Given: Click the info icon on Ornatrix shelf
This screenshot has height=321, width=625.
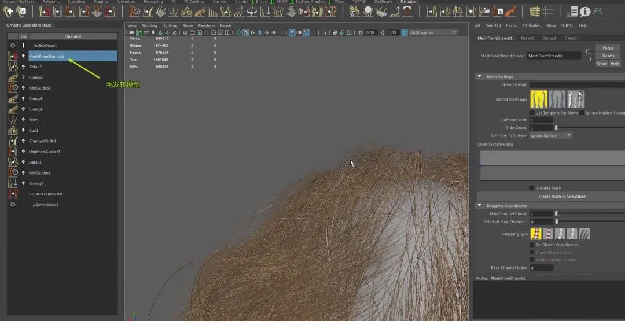Looking at the screenshot, I should point(585,11).
